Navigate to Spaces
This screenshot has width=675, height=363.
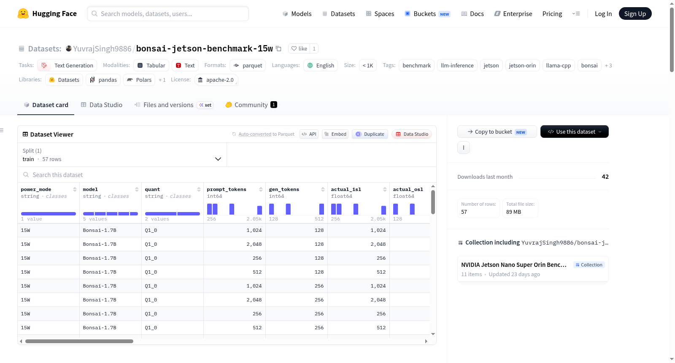tap(380, 13)
